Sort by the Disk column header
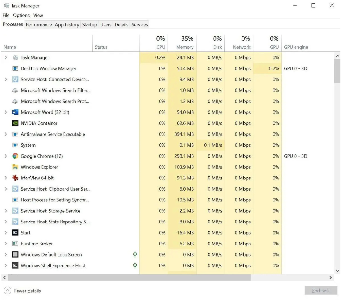 point(210,43)
